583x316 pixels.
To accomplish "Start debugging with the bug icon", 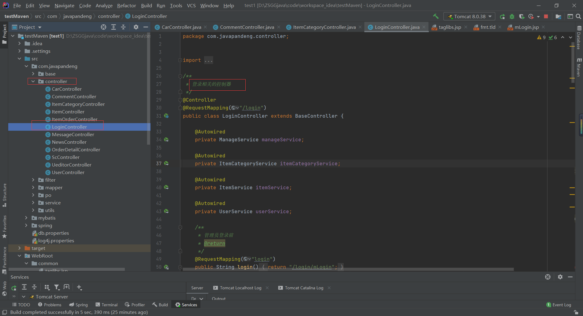I will [512, 17].
